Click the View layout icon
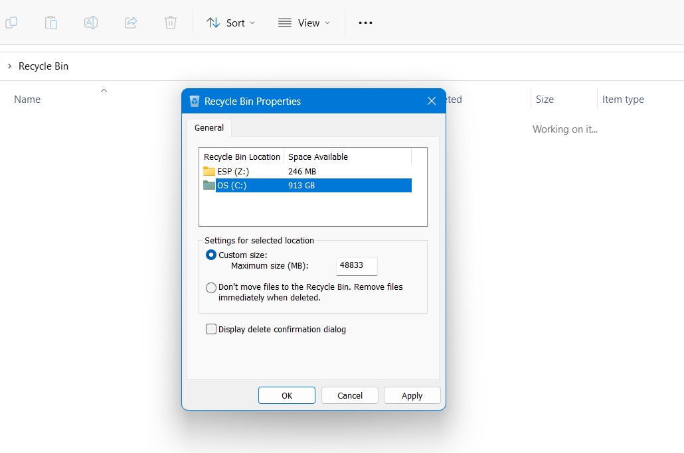The height and width of the screenshot is (453, 684). pyautogui.click(x=285, y=22)
